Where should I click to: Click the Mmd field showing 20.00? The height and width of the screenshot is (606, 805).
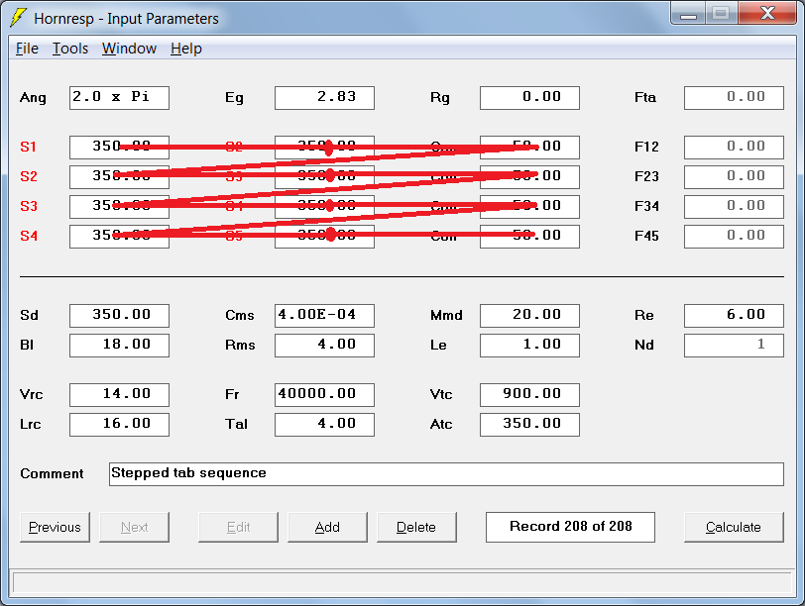click(x=529, y=315)
